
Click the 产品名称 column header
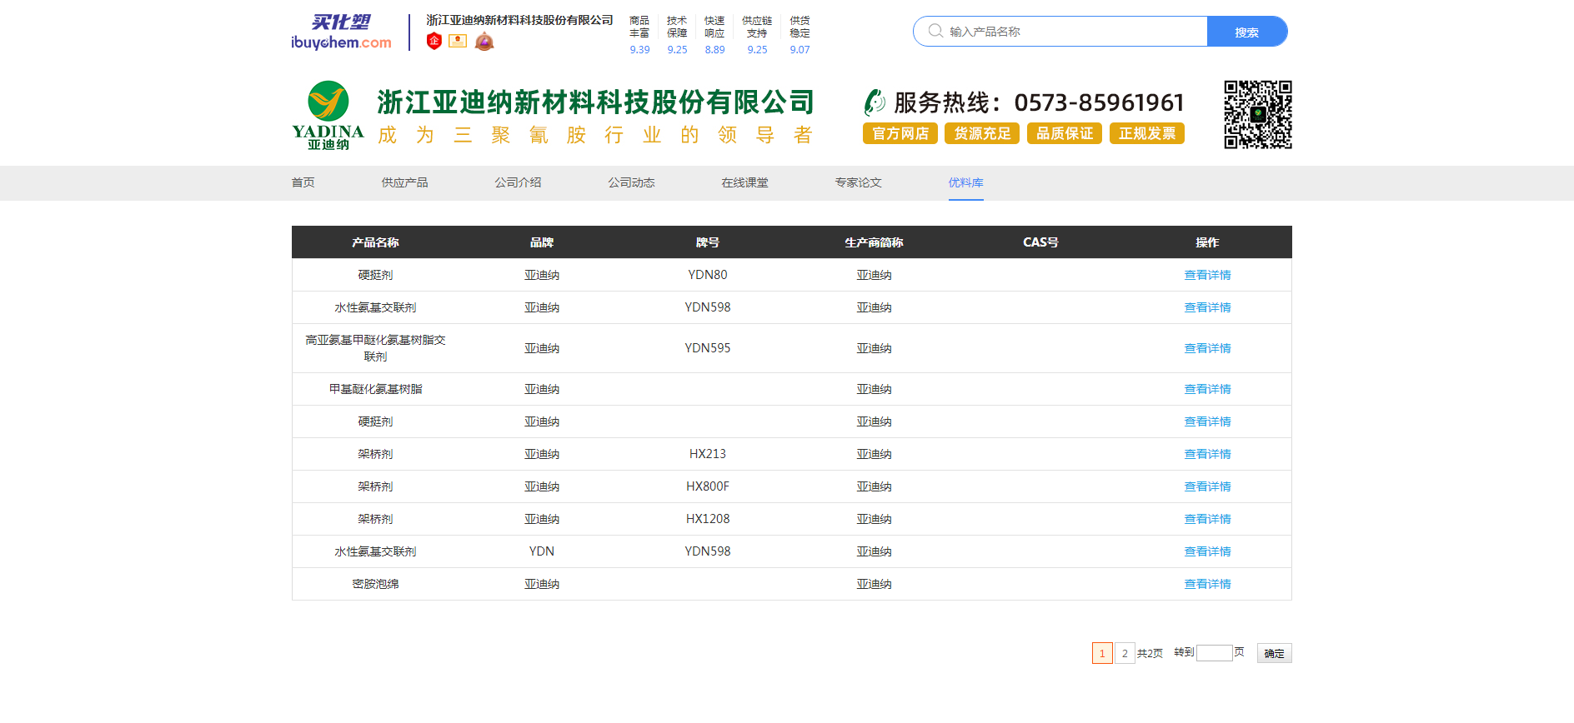coord(375,242)
